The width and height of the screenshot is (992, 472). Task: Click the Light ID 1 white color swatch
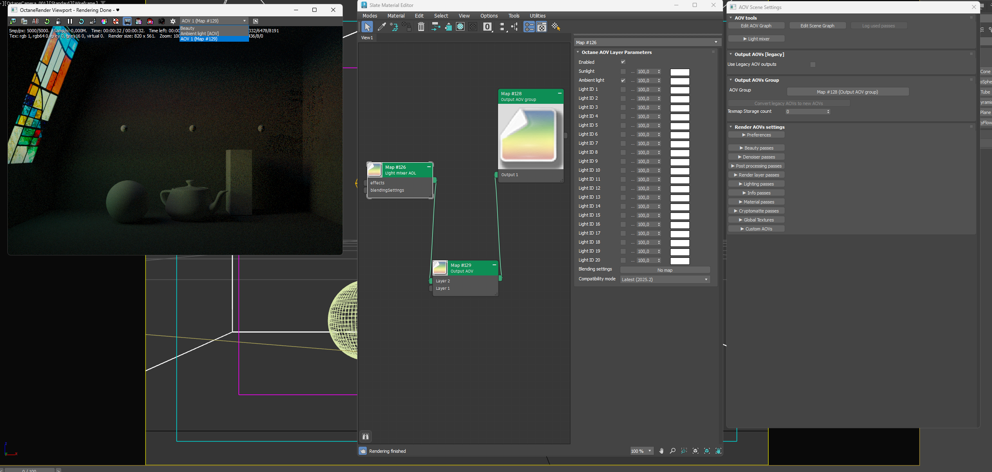pyautogui.click(x=680, y=90)
